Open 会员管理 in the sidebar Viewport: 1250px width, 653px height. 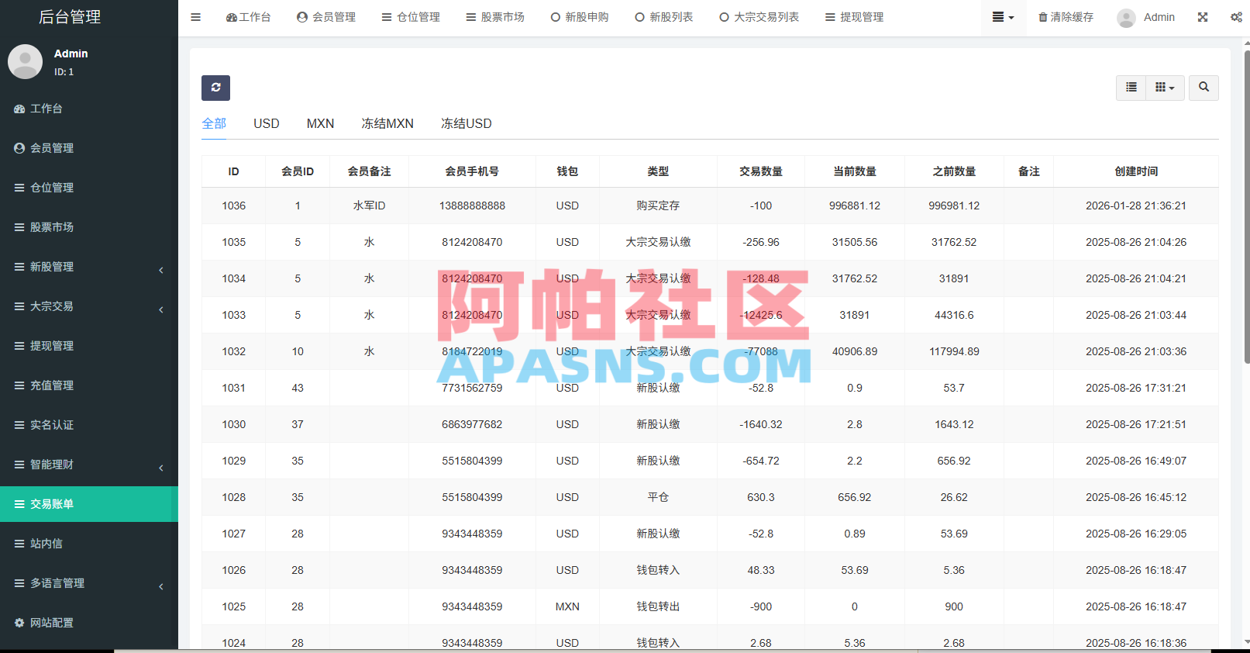89,148
